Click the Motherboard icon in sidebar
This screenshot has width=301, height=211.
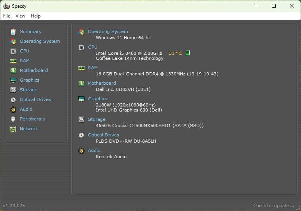[x=13, y=70]
